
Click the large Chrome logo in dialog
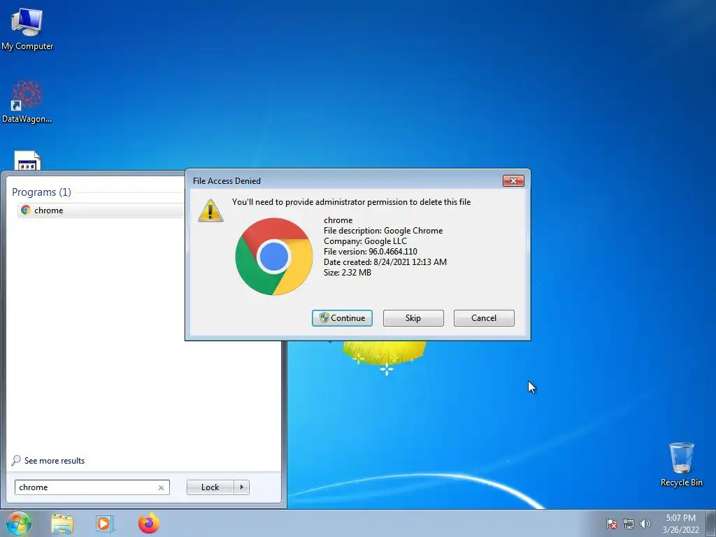pyautogui.click(x=274, y=256)
